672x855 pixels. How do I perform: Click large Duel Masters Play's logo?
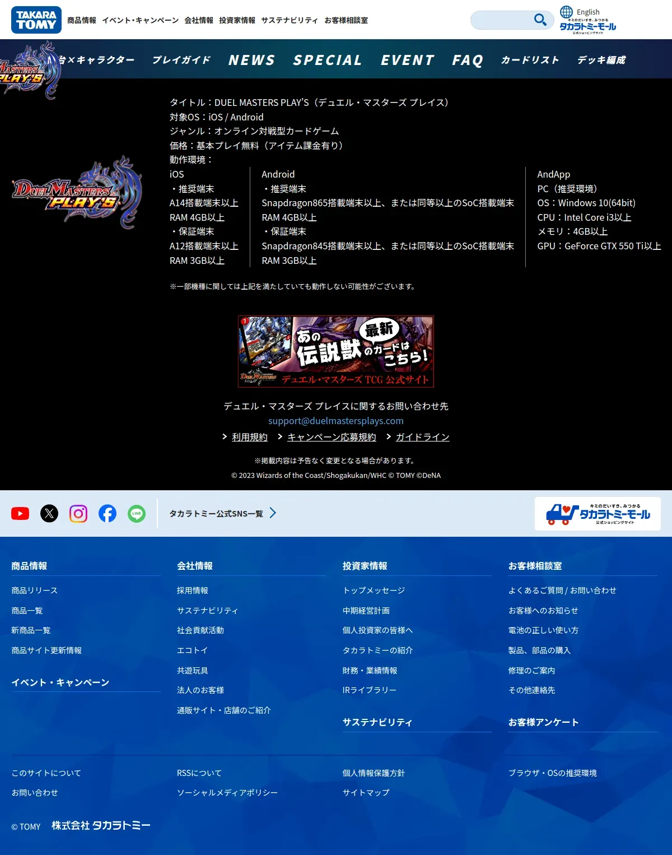tap(77, 193)
